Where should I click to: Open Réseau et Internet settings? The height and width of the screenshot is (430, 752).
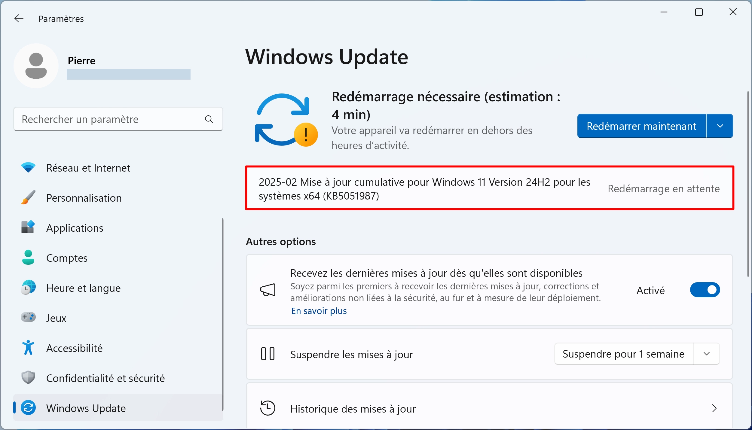tap(118, 168)
